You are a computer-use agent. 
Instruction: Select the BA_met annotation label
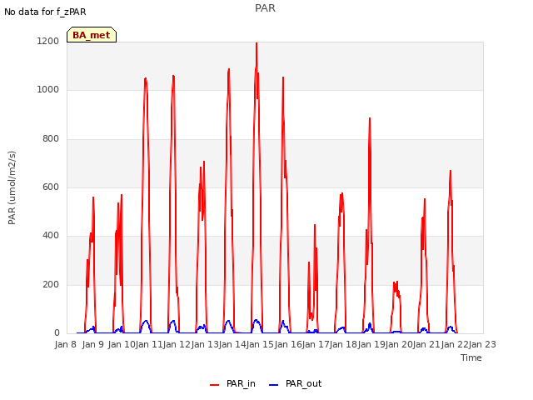coord(92,35)
